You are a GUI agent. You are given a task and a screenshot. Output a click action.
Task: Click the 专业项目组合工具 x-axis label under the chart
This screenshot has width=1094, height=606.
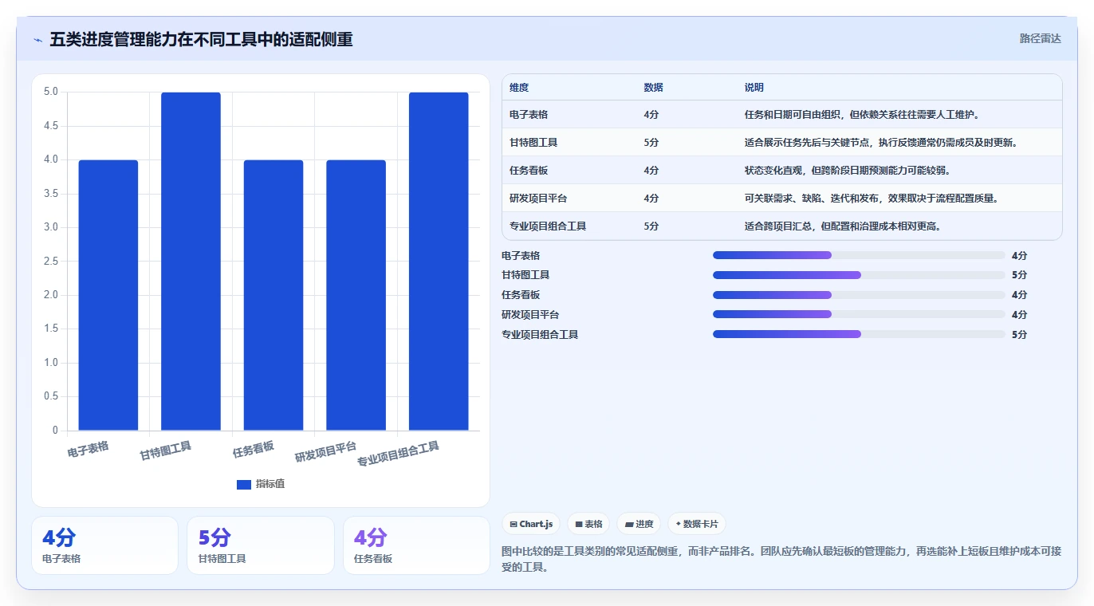pyautogui.click(x=398, y=454)
